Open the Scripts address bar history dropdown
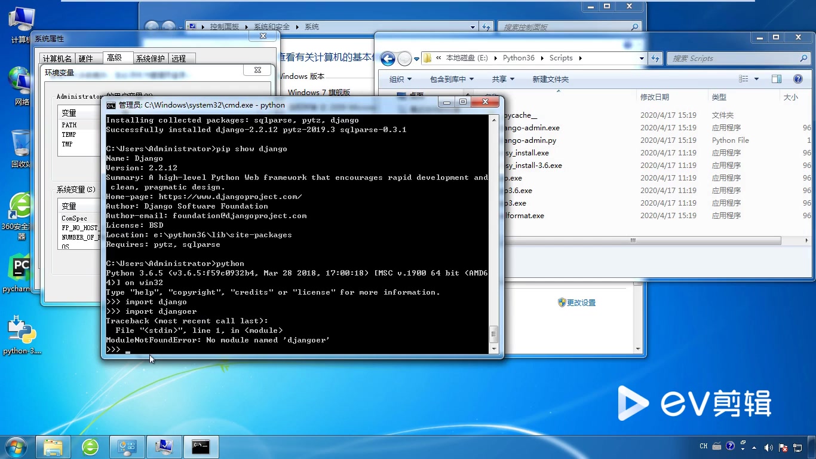The height and width of the screenshot is (459, 816). 642,59
